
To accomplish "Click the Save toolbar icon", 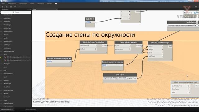I will tap(11, 7).
